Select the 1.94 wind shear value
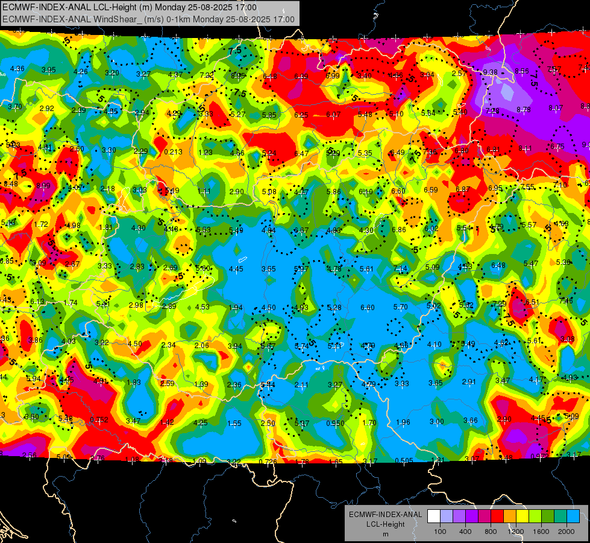This screenshot has width=590, height=543. tap(236, 307)
